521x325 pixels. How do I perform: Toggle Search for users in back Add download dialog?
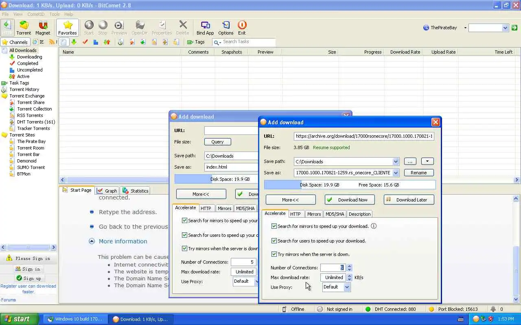(x=184, y=235)
